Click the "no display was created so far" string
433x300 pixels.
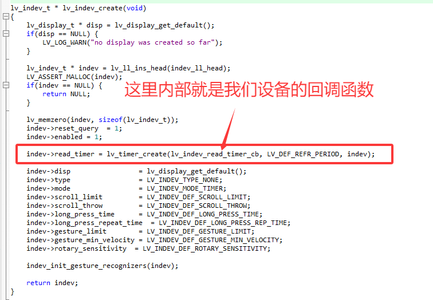153,42
